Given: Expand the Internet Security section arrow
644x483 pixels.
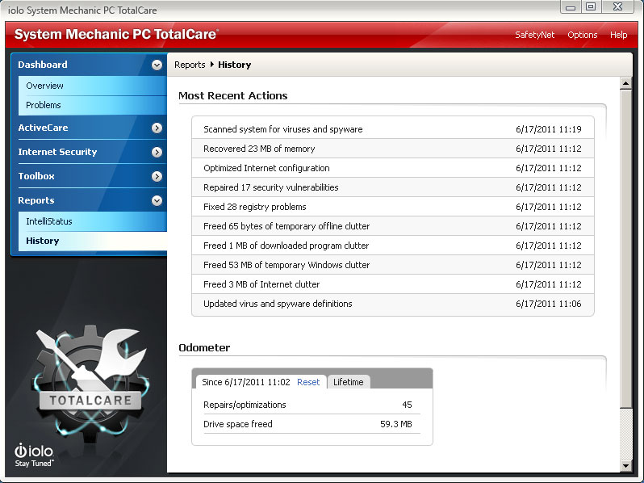Looking at the screenshot, I should coord(157,152).
